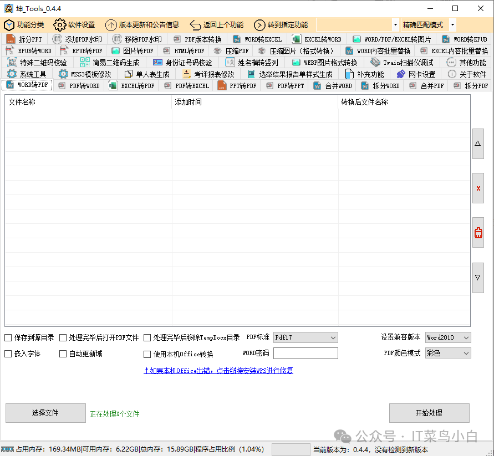Check 使用本机Office转换 option

(147, 354)
